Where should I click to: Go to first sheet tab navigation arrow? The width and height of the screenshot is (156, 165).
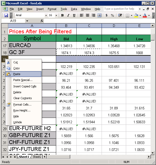tap(3, 157)
